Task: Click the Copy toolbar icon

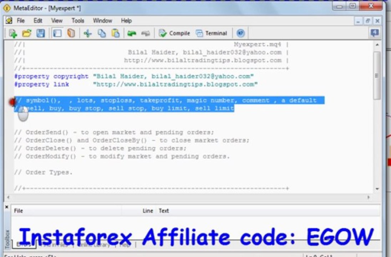Action: (101, 33)
